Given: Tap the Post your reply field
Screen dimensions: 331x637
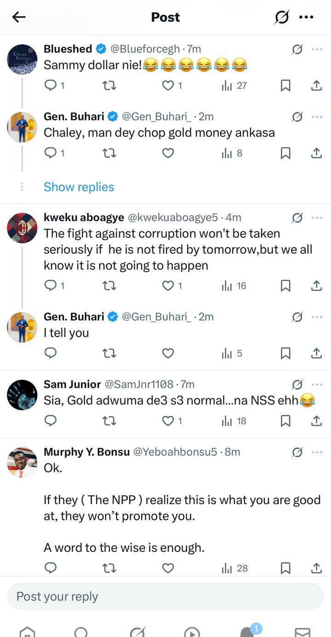Looking at the screenshot, I should coord(165,597).
